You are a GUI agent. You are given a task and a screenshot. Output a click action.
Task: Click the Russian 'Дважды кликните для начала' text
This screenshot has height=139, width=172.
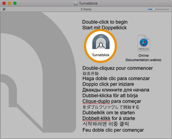click(x=116, y=90)
